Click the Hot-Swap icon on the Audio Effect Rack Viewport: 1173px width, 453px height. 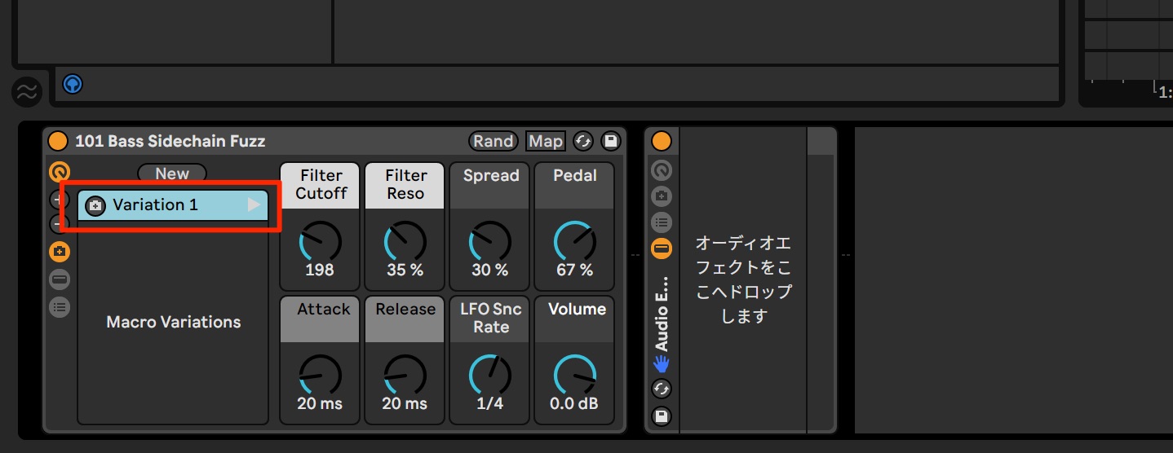tap(662, 389)
